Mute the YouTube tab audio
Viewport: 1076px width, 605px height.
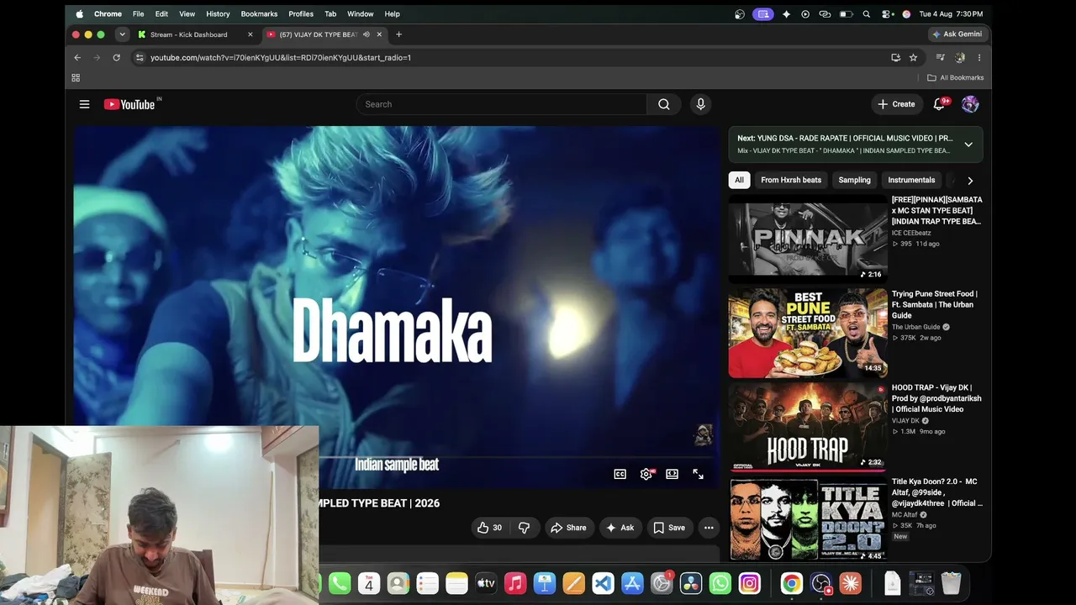coord(367,34)
